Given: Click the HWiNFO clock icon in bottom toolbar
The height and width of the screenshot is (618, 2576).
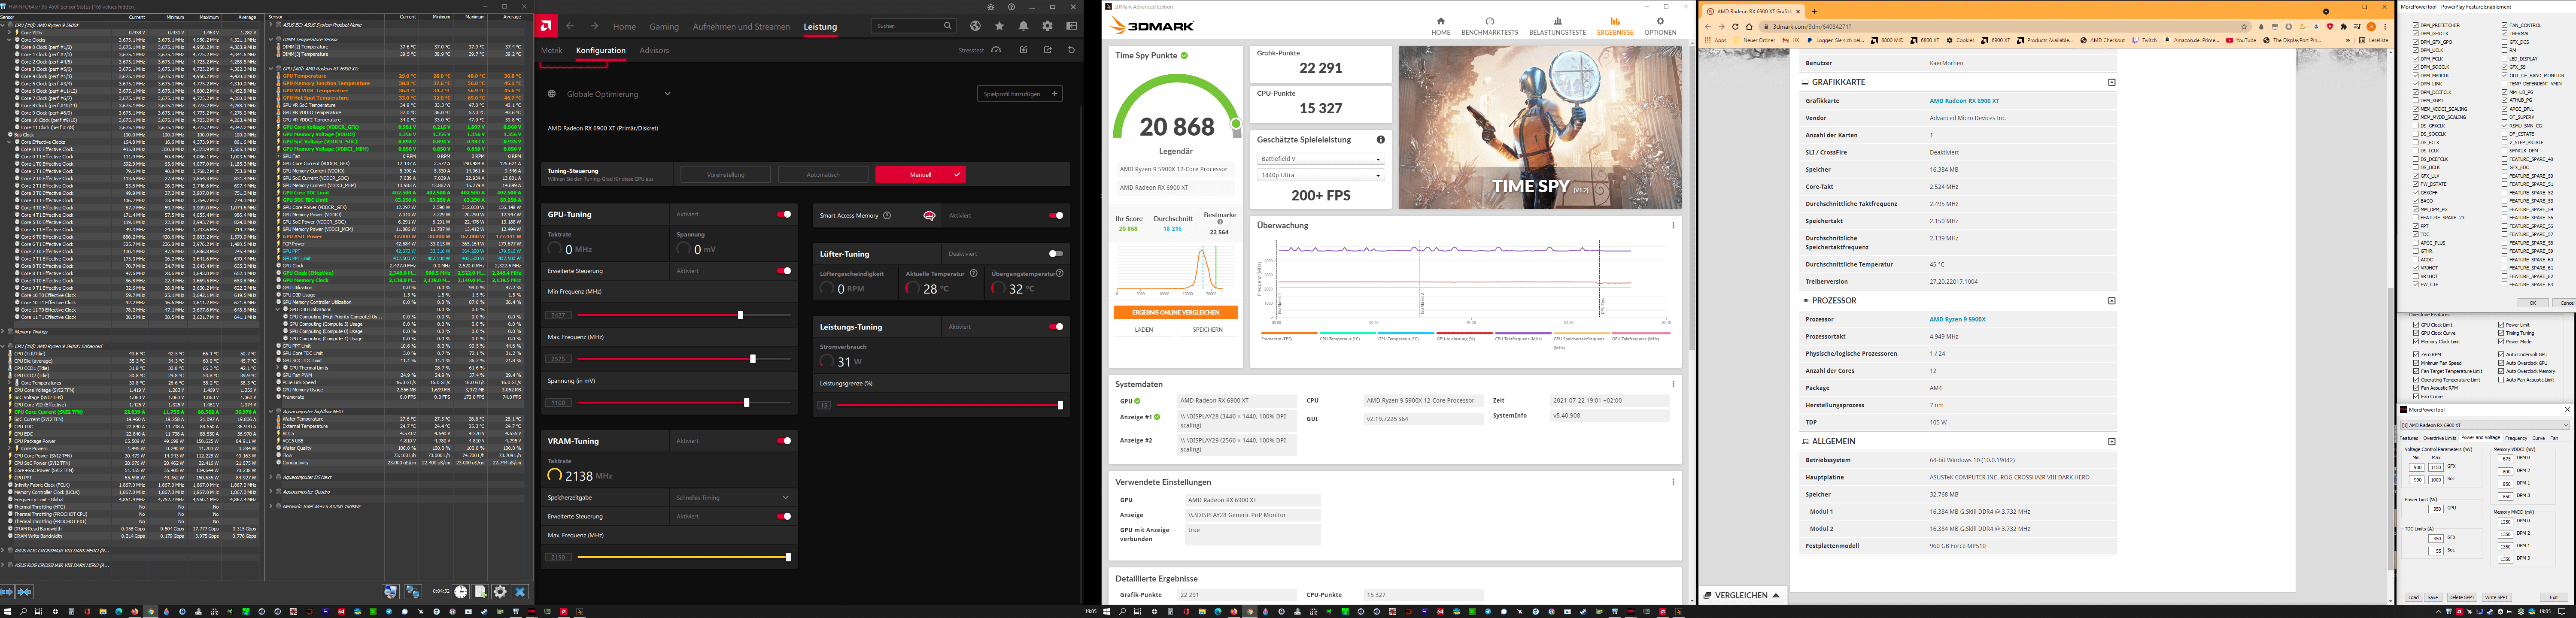Looking at the screenshot, I should pyautogui.click(x=461, y=592).
